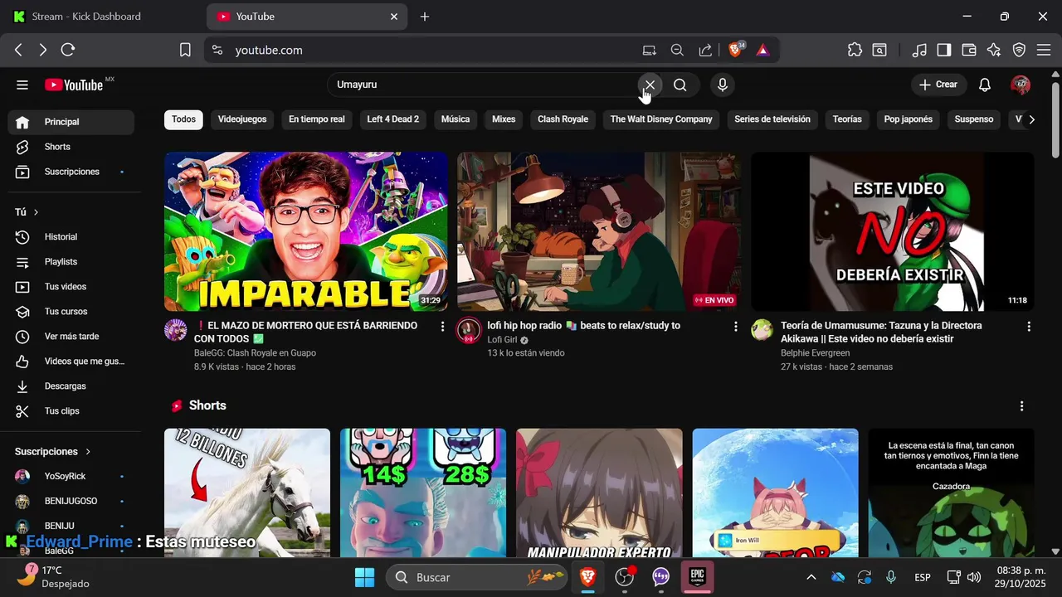
Task: Open liked videos in the sidebar
Action: point(71,362)
